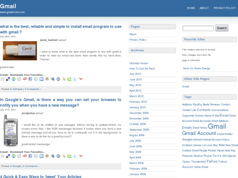Image resolution: width=238 pixels, height=178 pixels.
Task: Open the March 2010 archive
Action: pos(137,96)
